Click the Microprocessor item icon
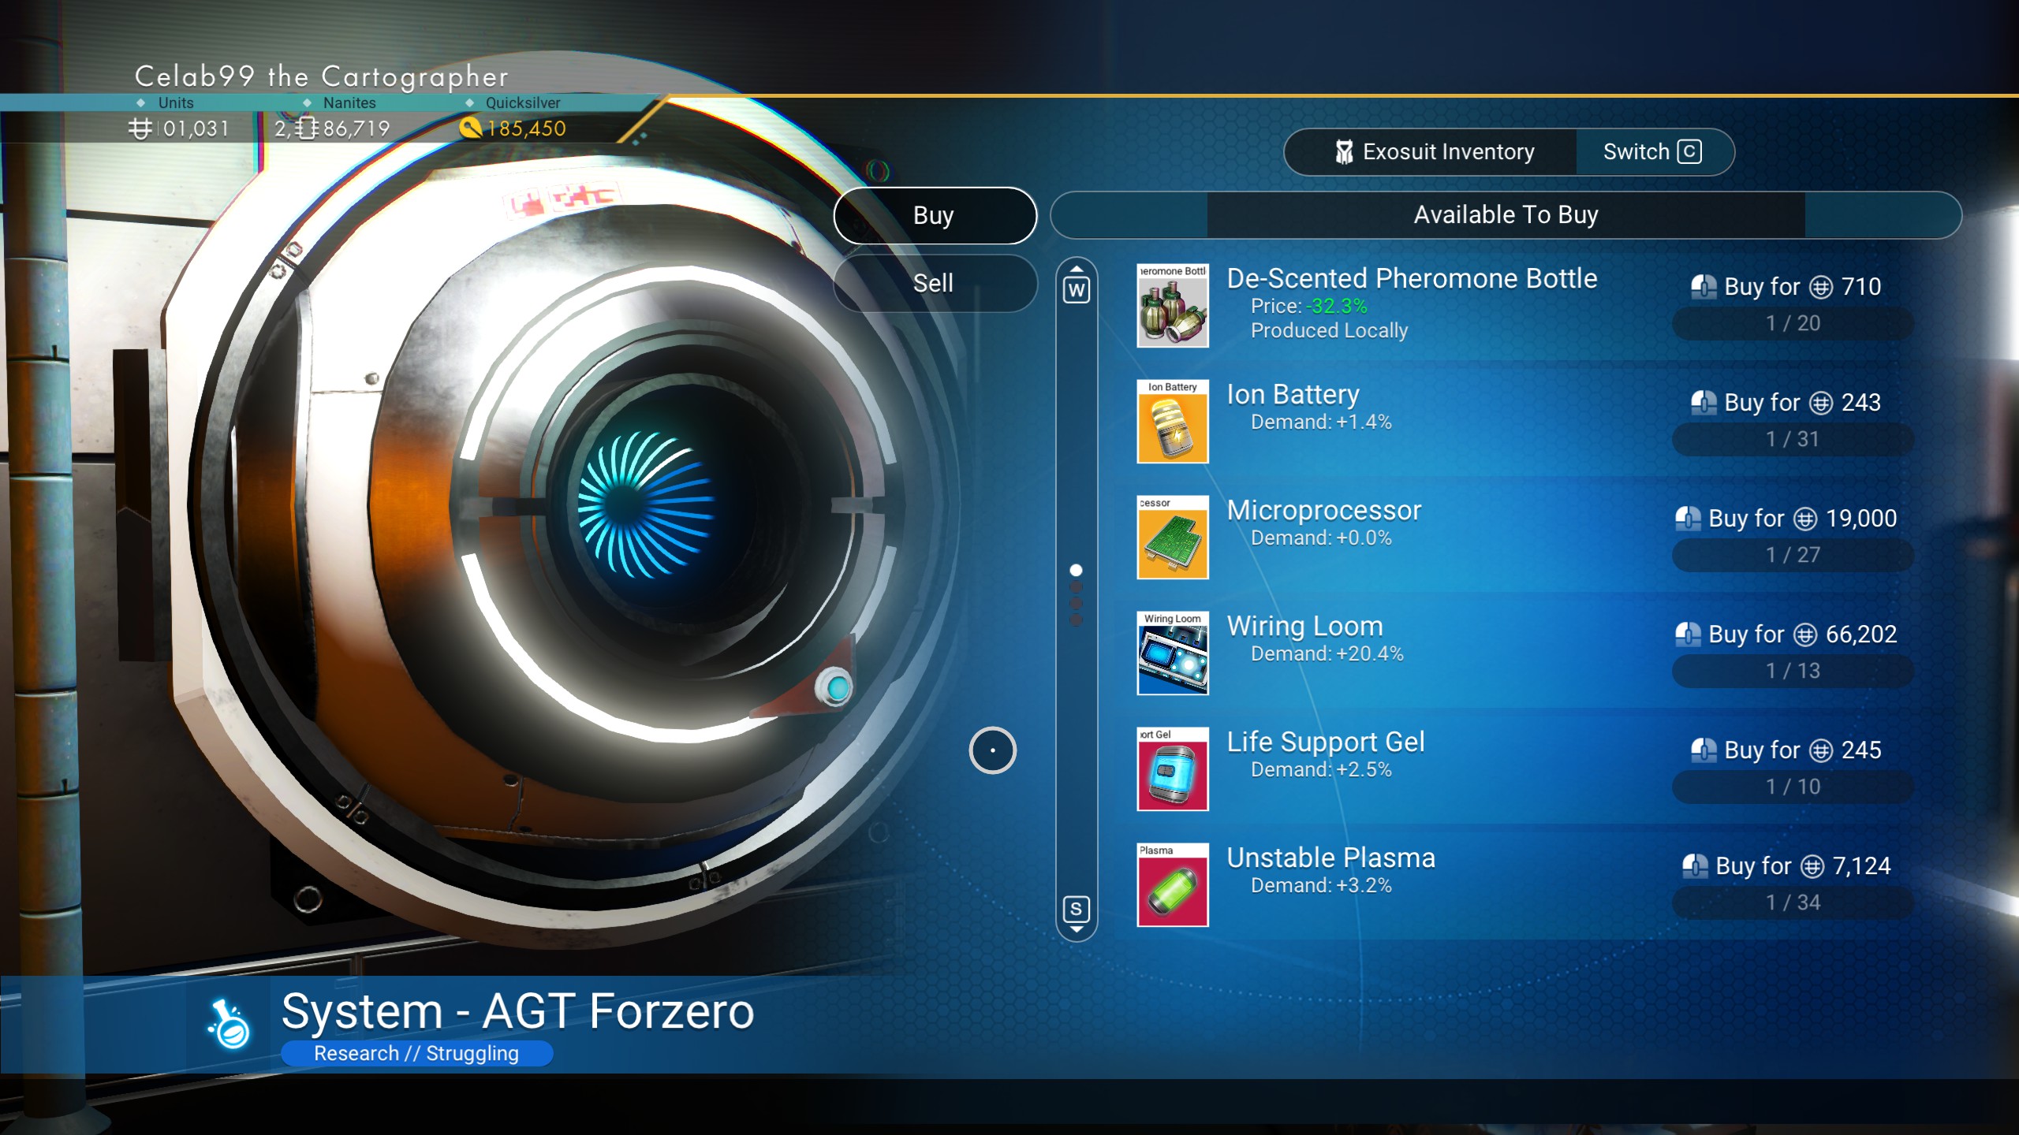Image resolution: width=2019 pixels, height=1135 pixels. click(x=1172, y=538)
